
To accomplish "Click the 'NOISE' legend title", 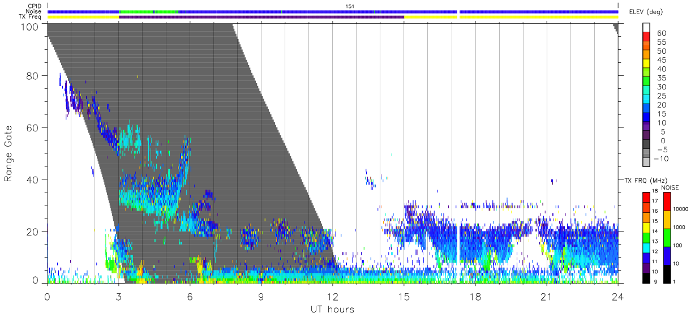I will 670,187.
